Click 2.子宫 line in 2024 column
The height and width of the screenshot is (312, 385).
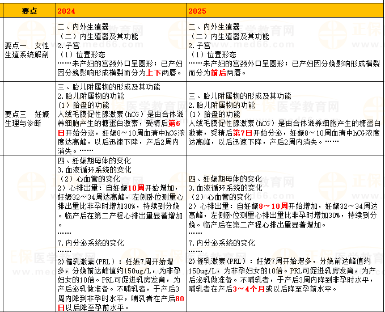(67, 45)
